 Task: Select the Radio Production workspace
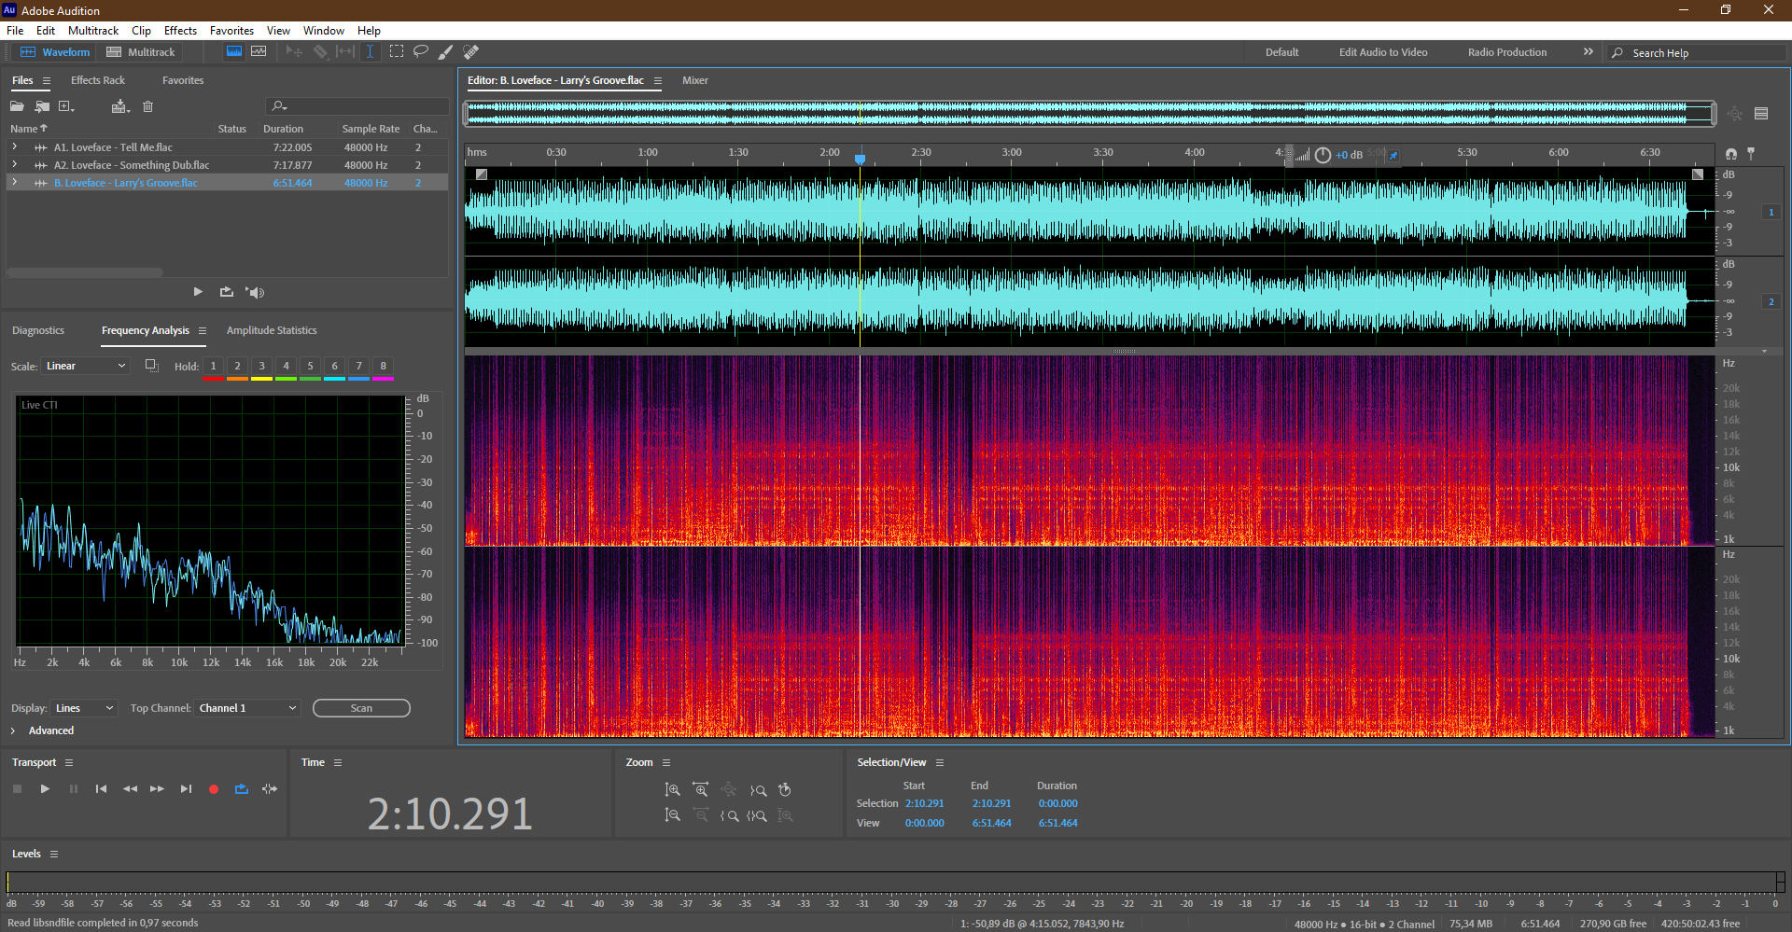1507,52
